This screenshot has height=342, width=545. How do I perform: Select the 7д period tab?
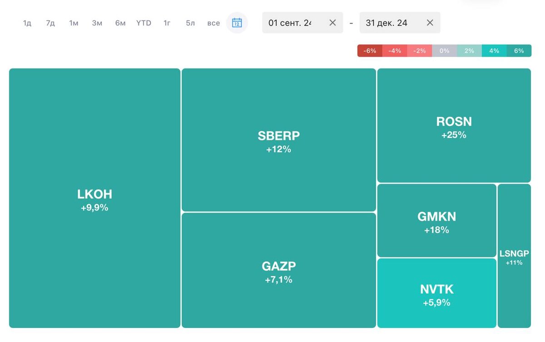pyautogui.click(x=50, y=23)
